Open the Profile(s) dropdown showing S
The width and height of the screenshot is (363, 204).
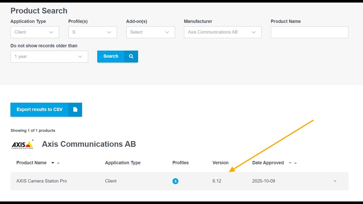coord(93,32)
